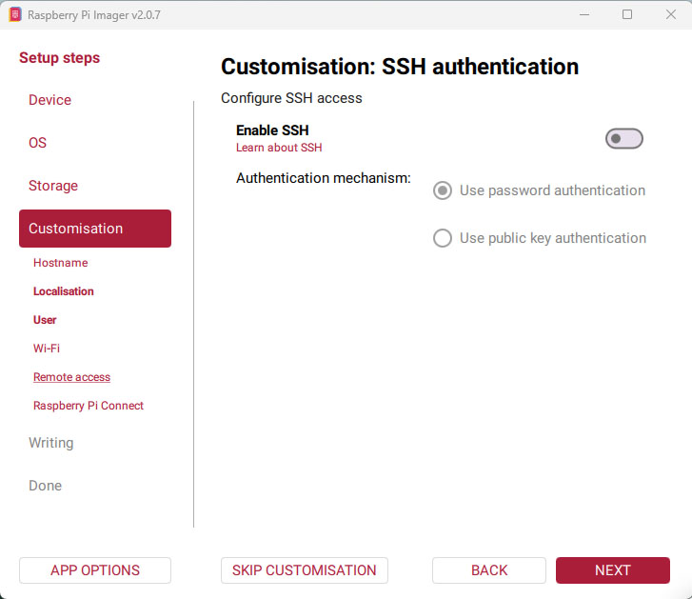Open the Wi-Fi sub-step
The height and width of the screenshot is (599, 692).
click(x=47, y=349)
